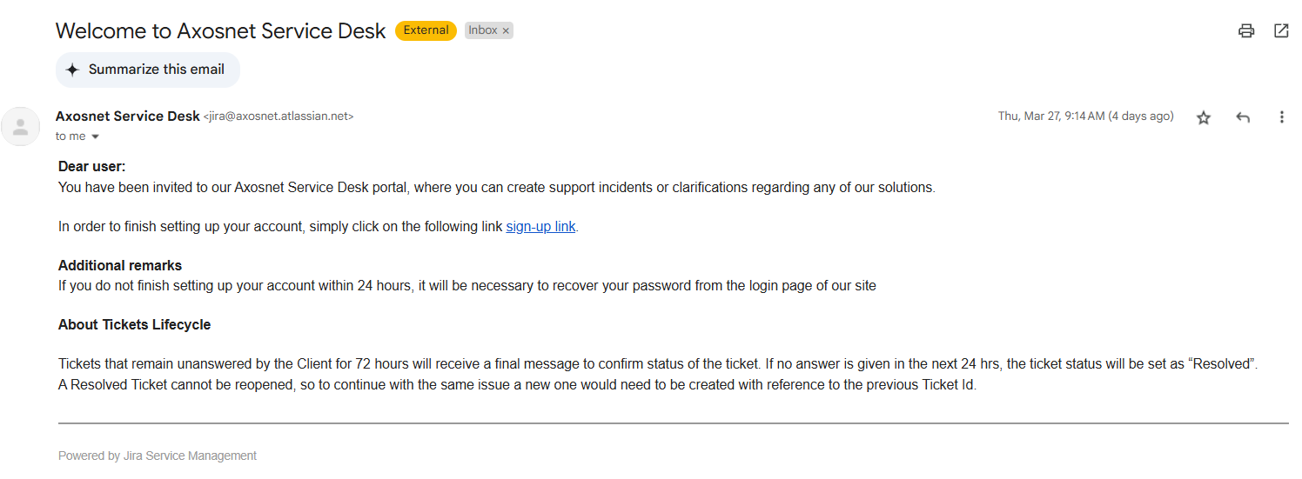Remove the Inbox label with its X
The image size is (1302, 479).
(x=506, y=31)
